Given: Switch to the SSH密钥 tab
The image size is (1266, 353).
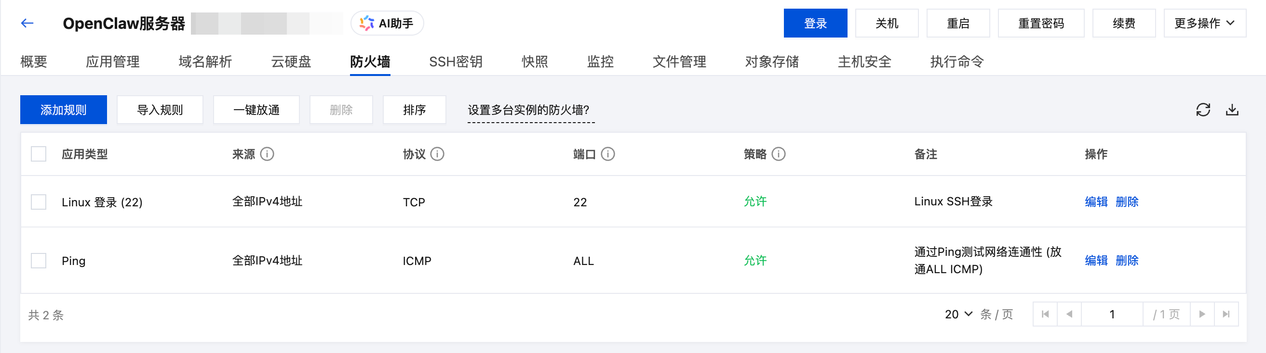Looking at the screenshot, I should tap(456, 62).
